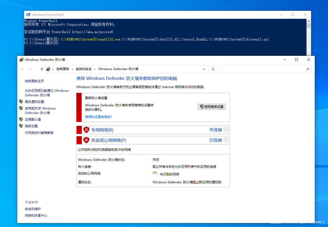Click the 系统和安全 breadcrumb
Image resolution: width=328 pixels, height=227 pixels.
[84, 69]
